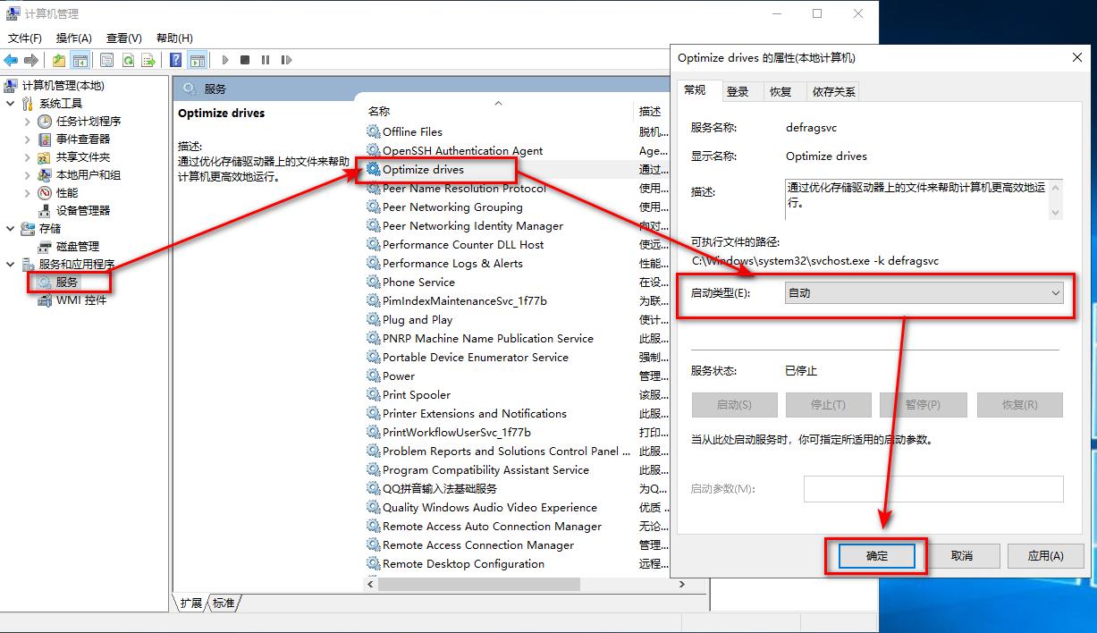Viewport: 1097px width, 633px height.
Task: Select 设备管理器 in the tree
Action: point(83,210)
